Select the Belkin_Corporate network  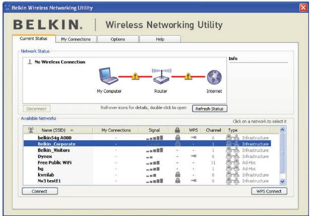pos(147,144)
